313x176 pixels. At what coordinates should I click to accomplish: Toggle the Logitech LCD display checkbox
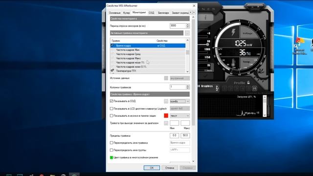click(x=112, y=109)
